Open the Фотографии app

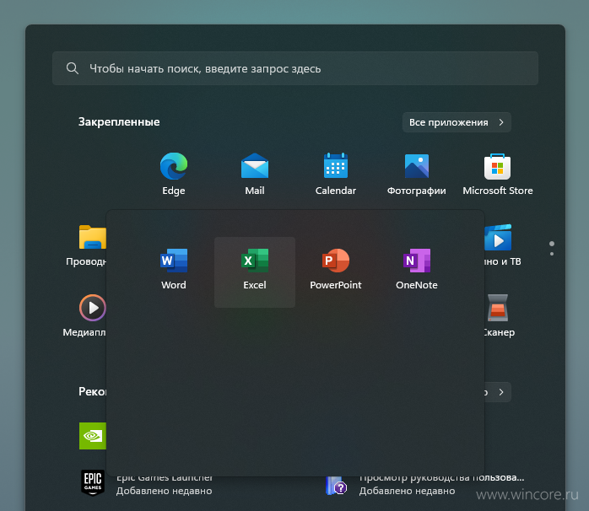click(417, 174)
